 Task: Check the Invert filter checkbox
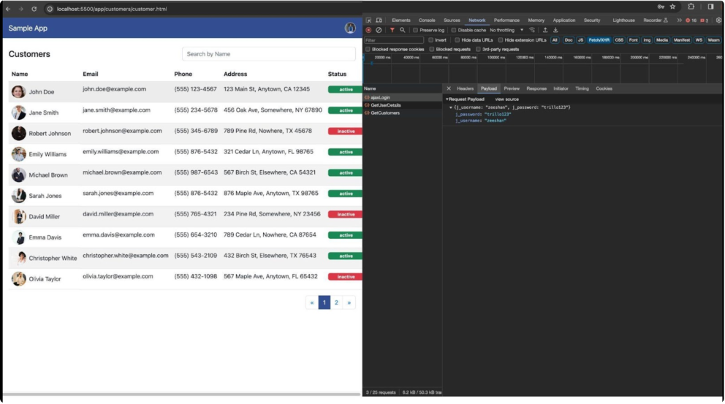point(430,40)
